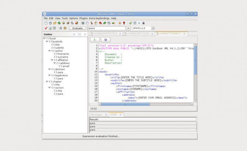Select the surname node in Outline
The height and width of the screenshot is (151, 247).
coord(61,57)
